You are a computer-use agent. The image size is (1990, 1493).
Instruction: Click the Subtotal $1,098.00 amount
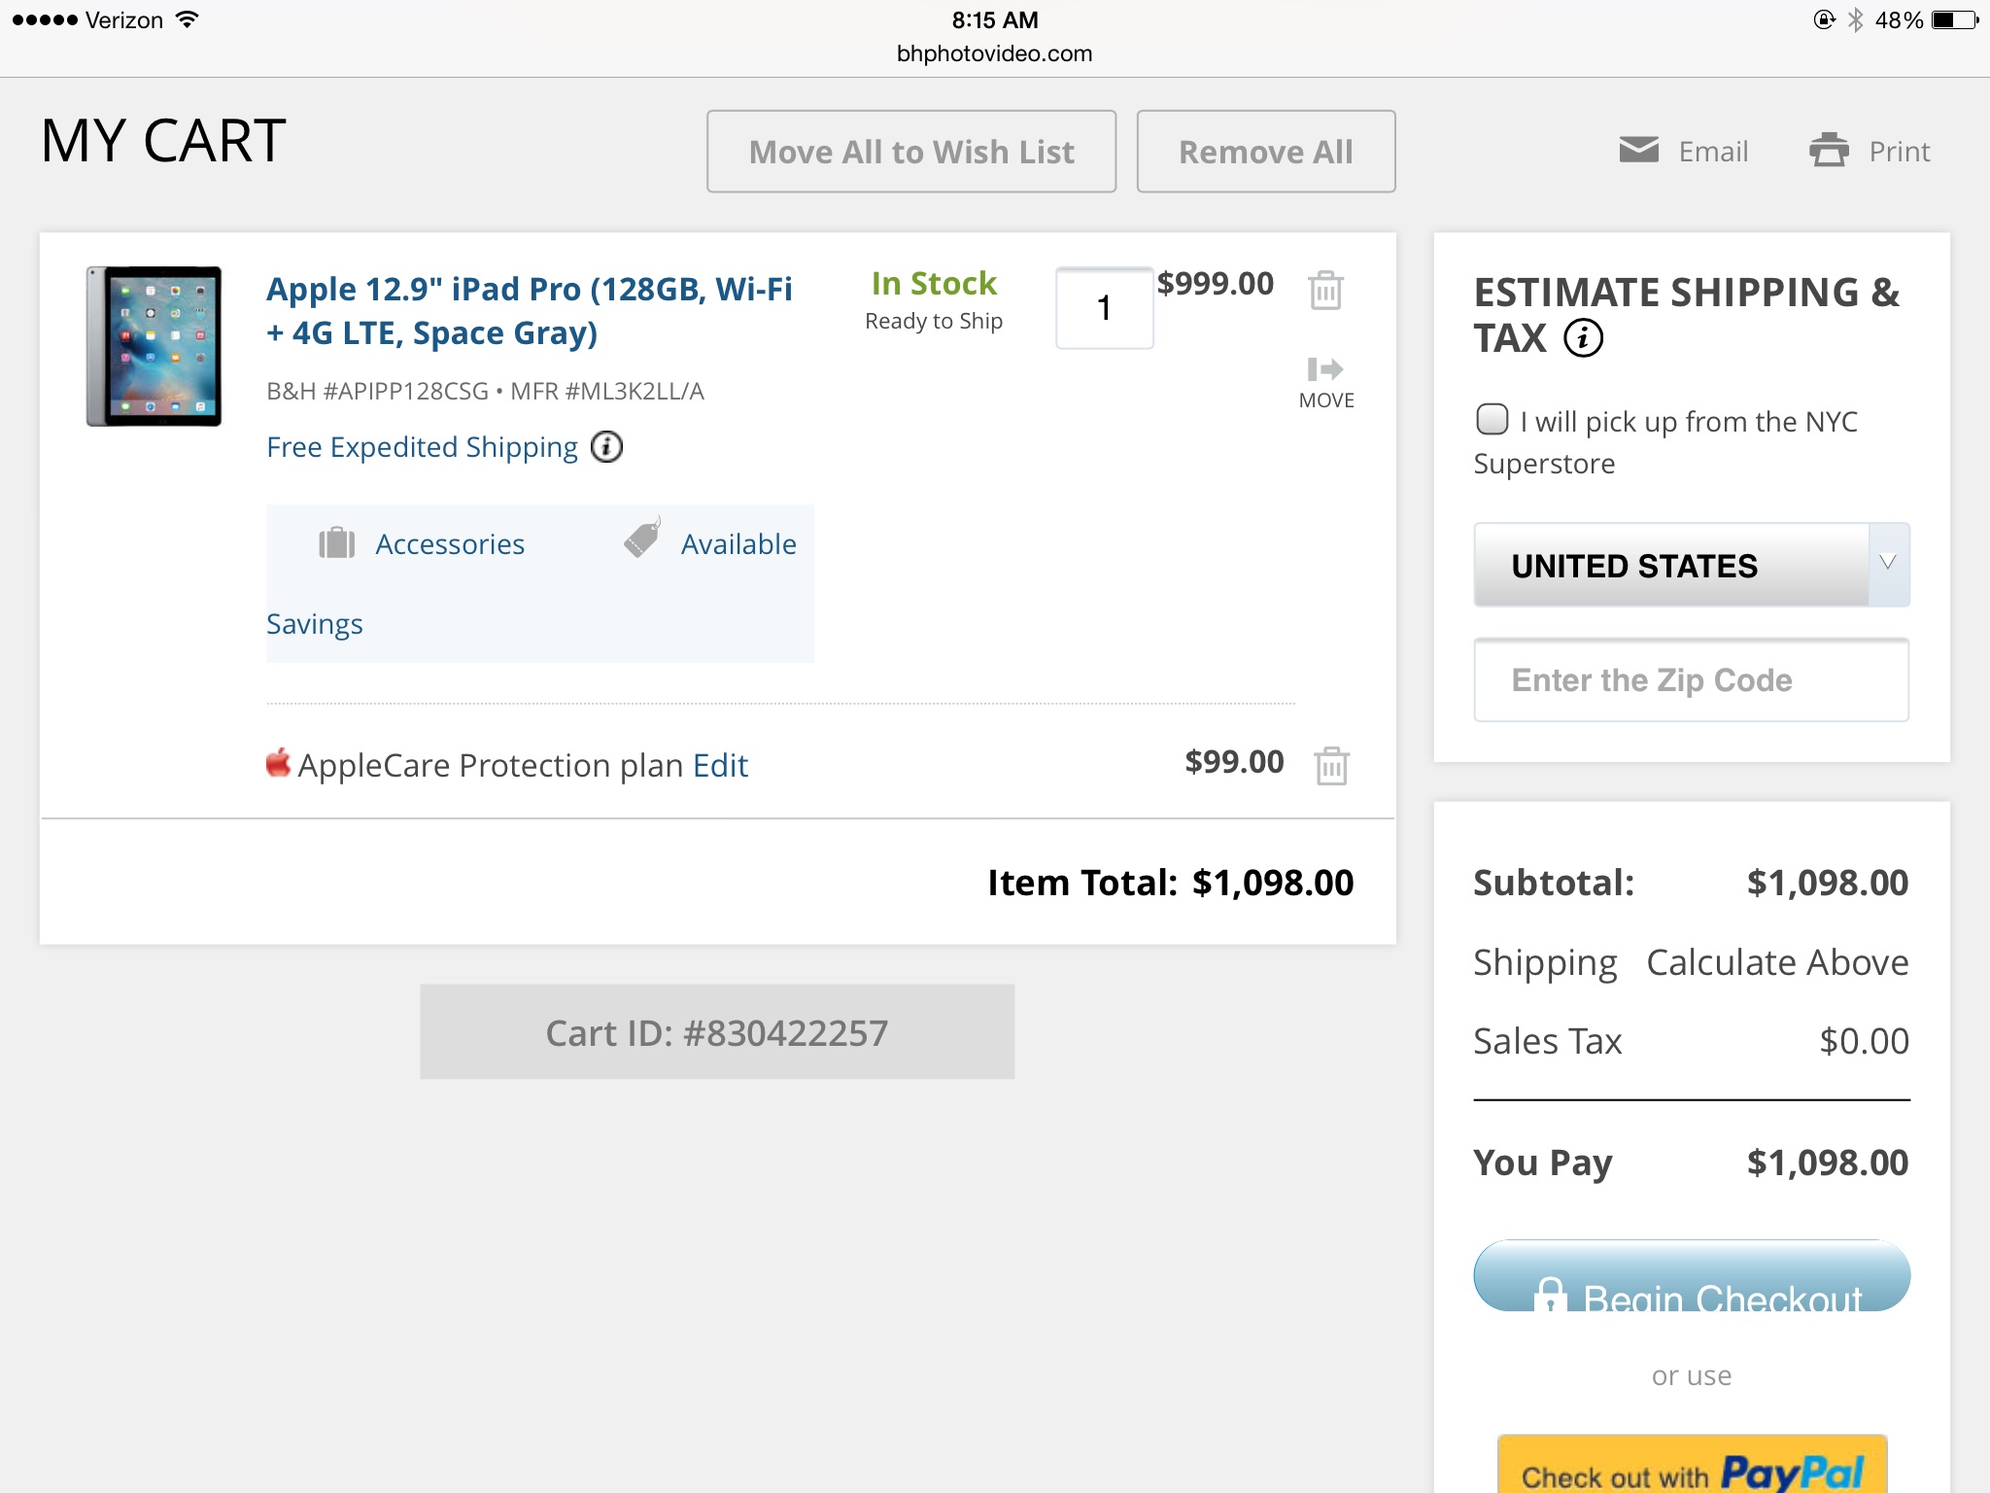click(1827, 883)
